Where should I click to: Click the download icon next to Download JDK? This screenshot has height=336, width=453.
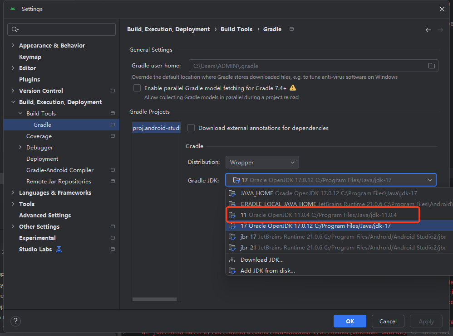(x=232, y=259)
